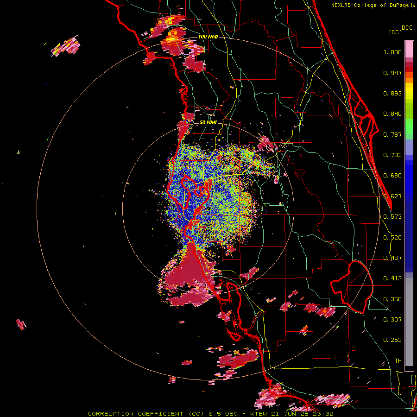Click the 0.893 scale value
Screen dimensions: 417x417
tap(392, 93)
